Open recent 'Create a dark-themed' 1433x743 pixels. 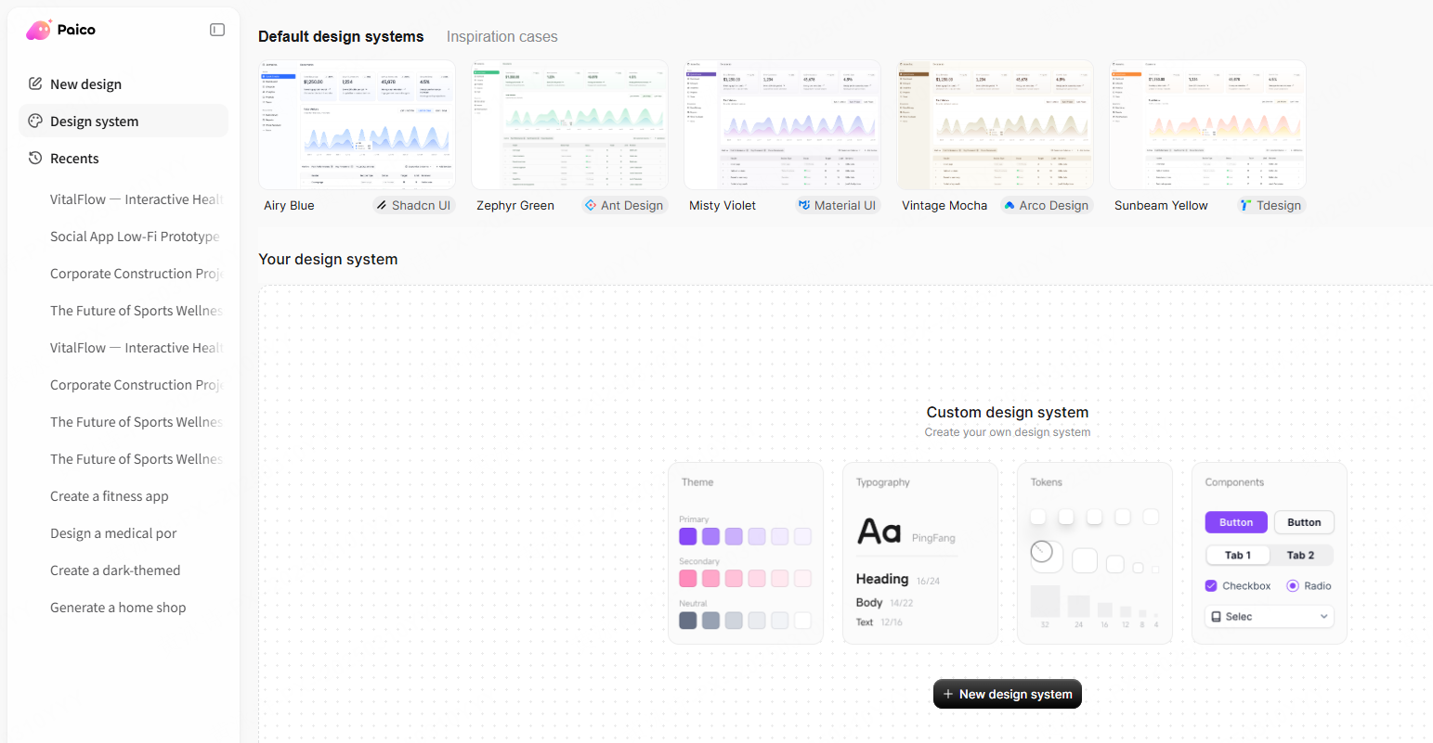[115, 570]
